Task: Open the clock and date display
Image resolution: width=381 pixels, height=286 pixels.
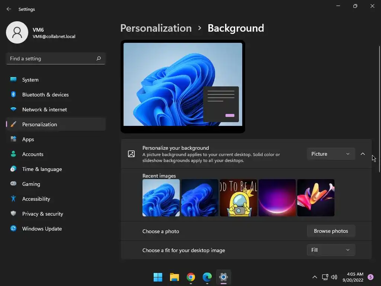Action: [353, 277]
